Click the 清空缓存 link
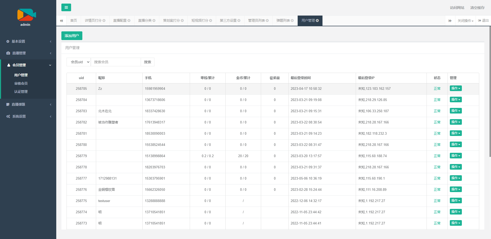Image resolution: width=491 pixels, height=239 pixels. (477, 8)
